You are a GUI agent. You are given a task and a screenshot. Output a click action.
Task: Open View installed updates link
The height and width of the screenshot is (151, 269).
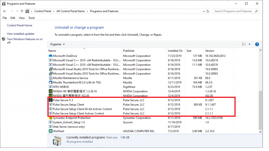click(x=21, y=34)
